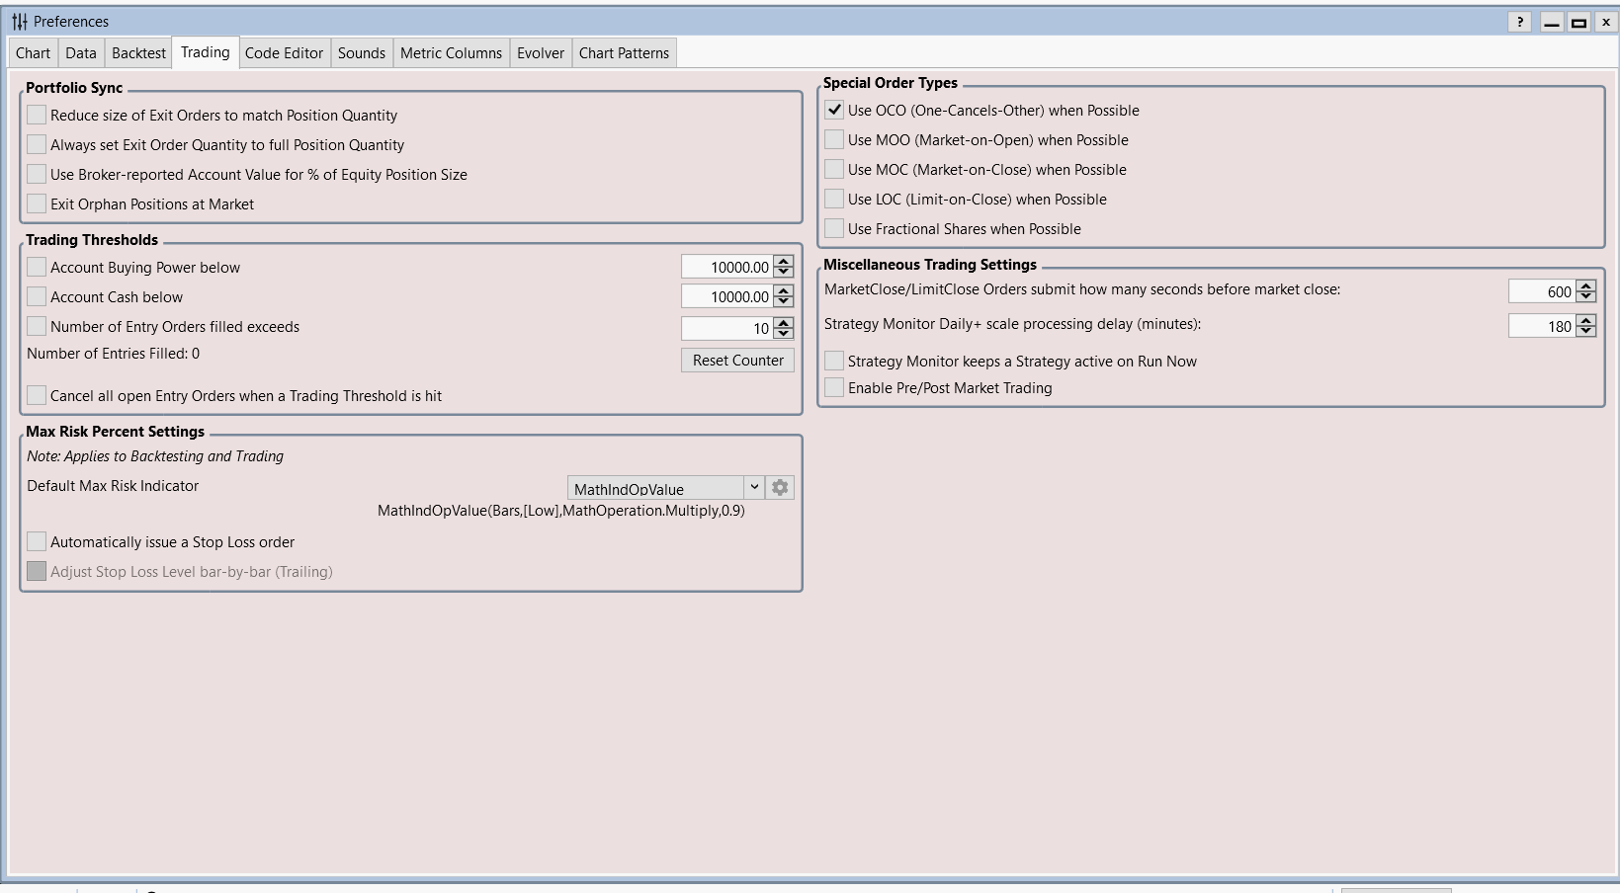Switch to the Backtest tab

[138, 53]
